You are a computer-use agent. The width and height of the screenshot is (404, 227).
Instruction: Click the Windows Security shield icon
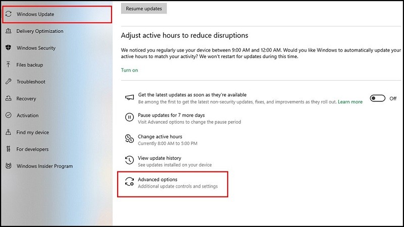coord(8,48)
